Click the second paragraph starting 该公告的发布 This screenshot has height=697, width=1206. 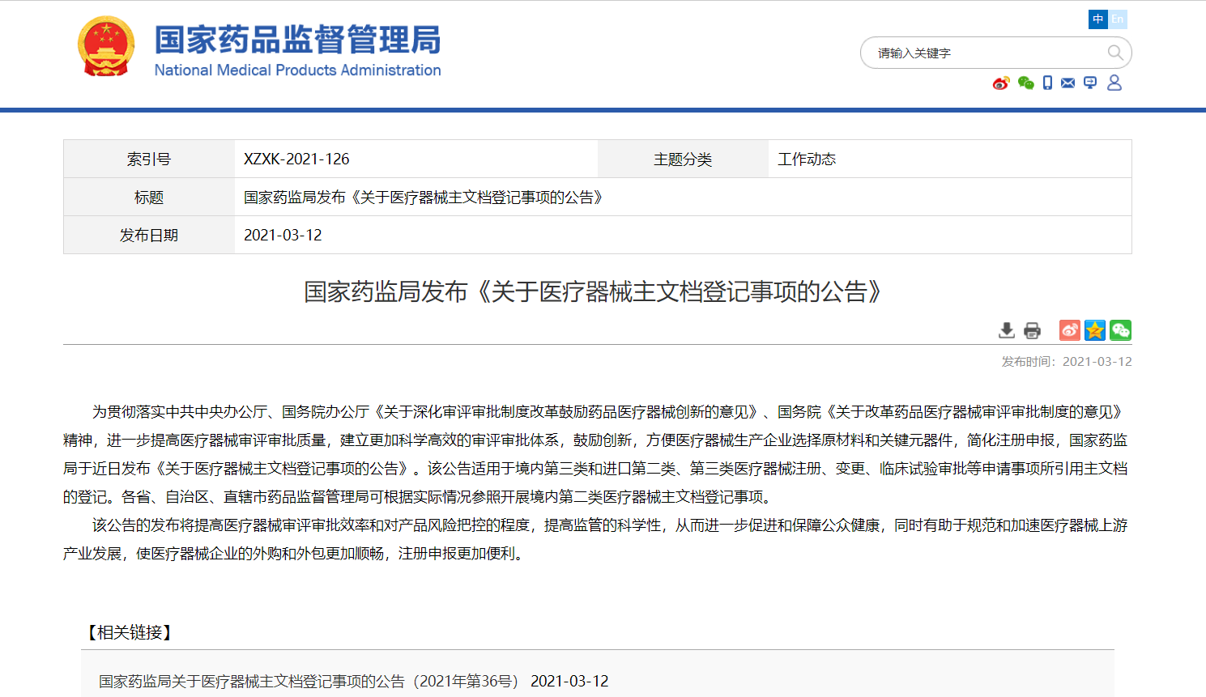tap(597, 539)
